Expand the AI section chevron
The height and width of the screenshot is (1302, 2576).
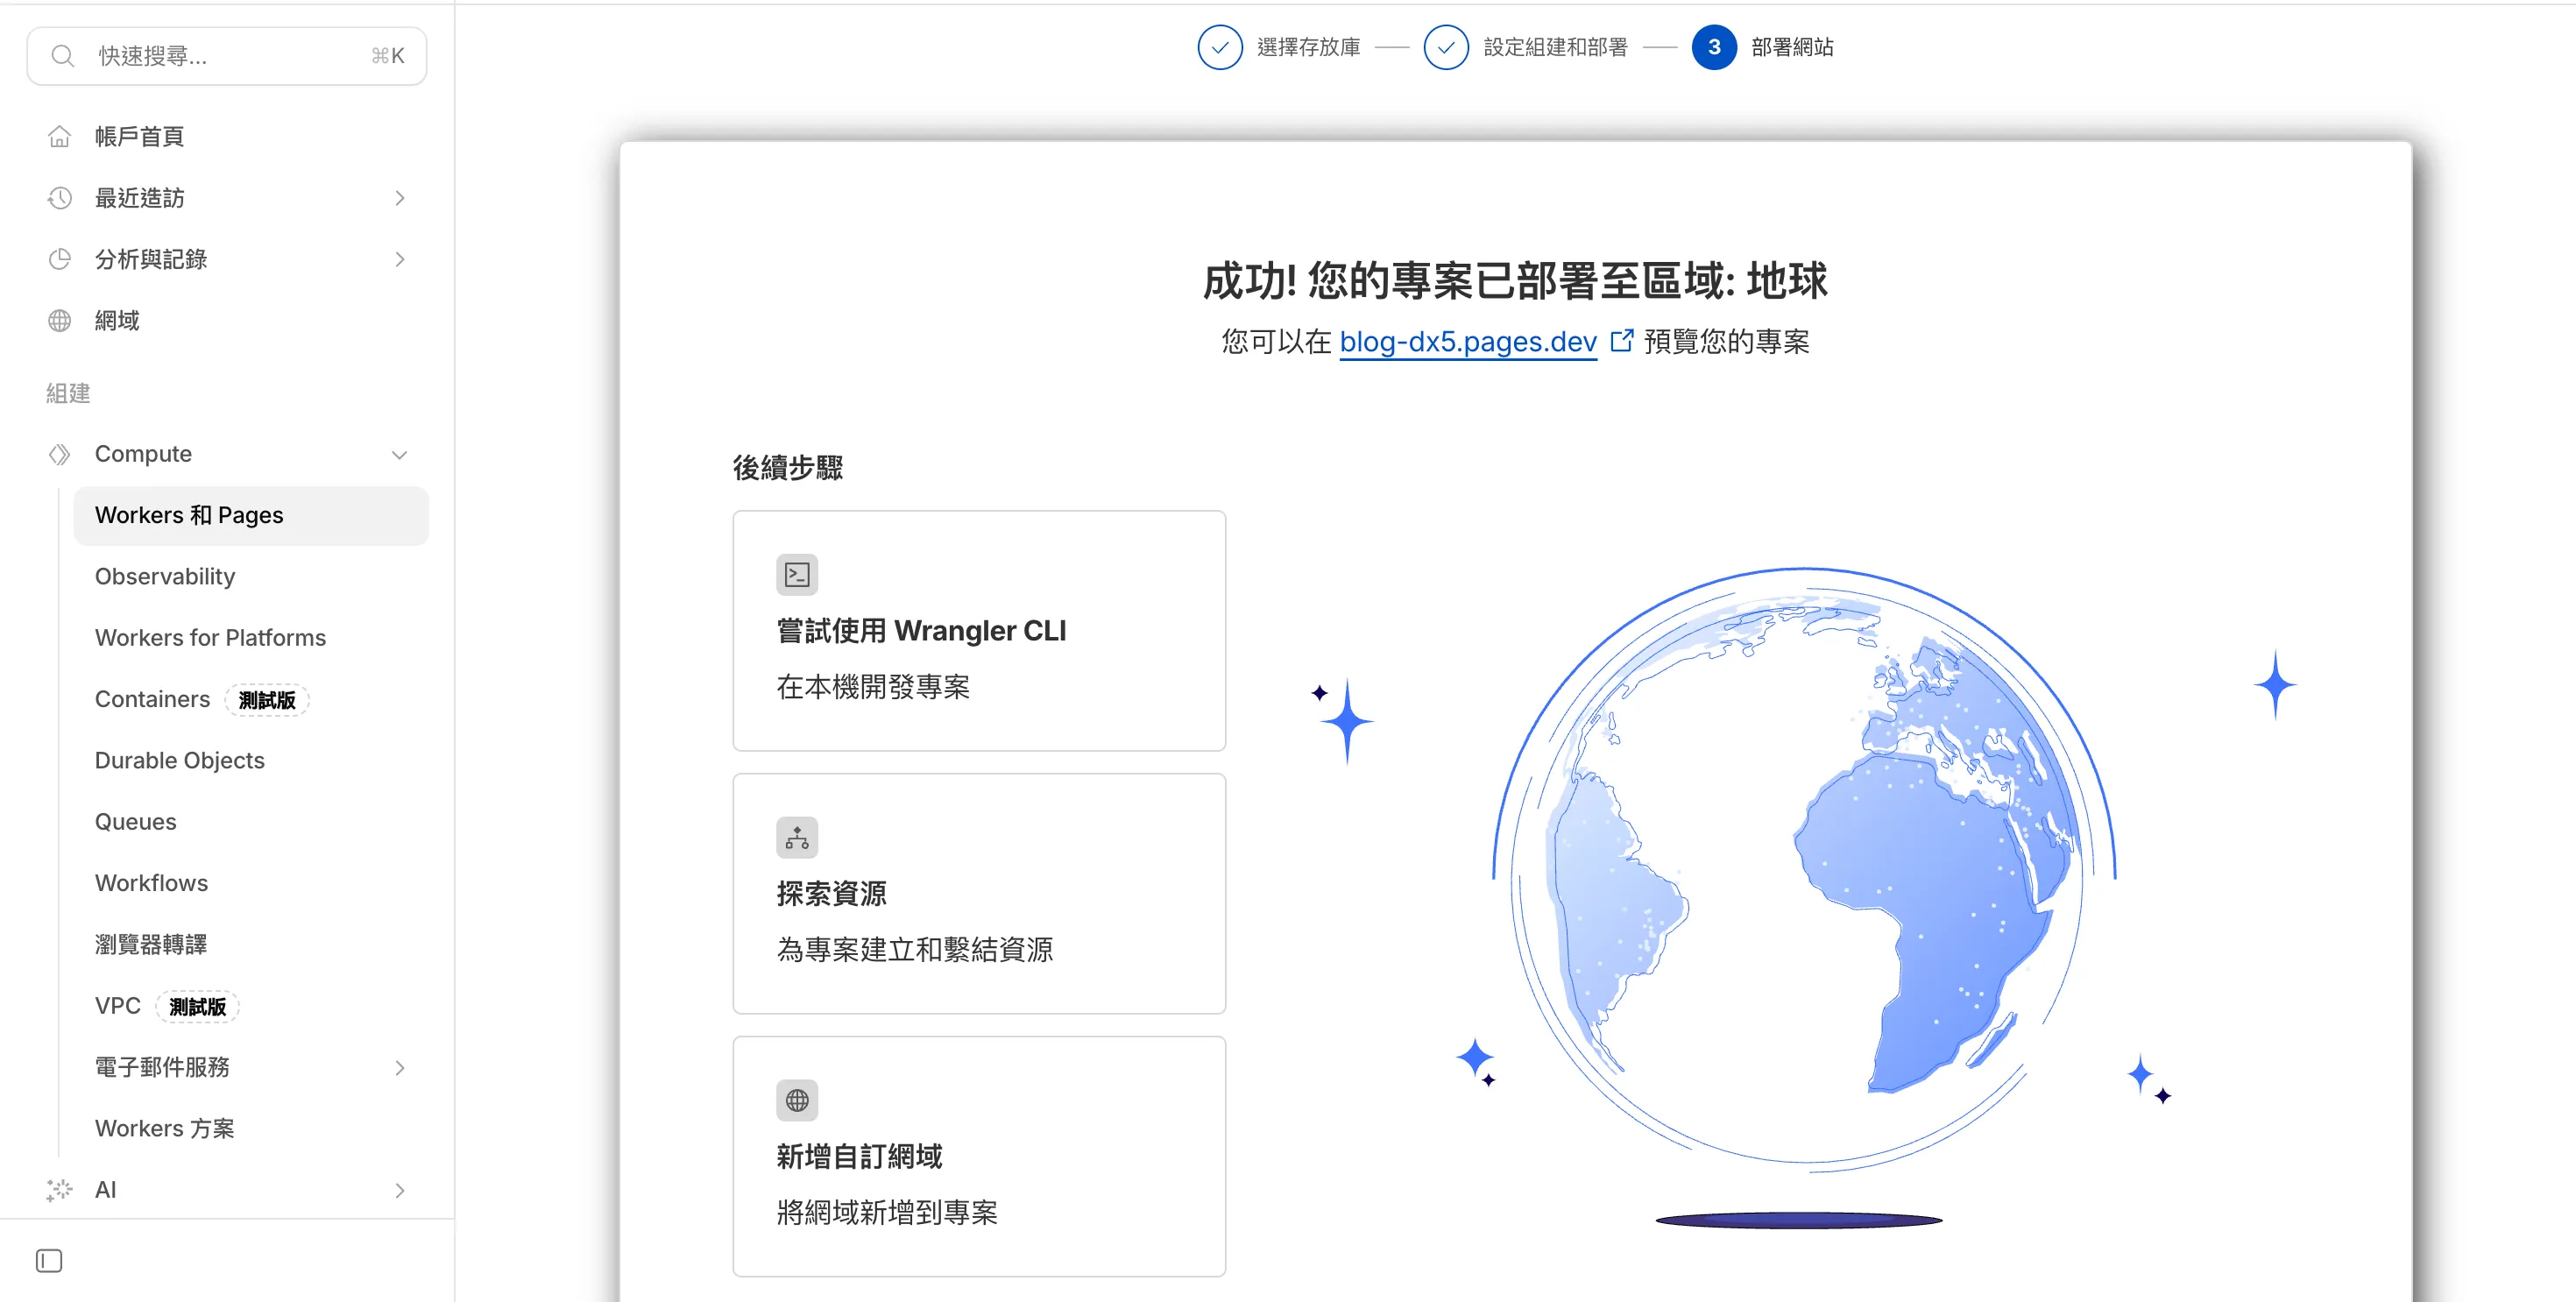click(x=400, y=1189)
